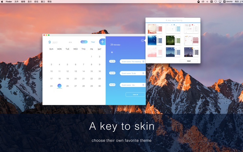The width and height of the screenshot is (243, 152).
Task: Click the blue plus add-event button
Action: coord(102,42)
